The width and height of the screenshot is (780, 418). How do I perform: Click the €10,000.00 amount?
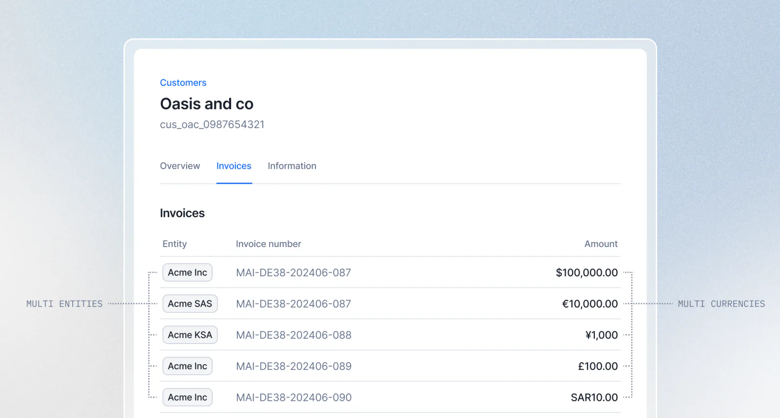coord(590,304)
